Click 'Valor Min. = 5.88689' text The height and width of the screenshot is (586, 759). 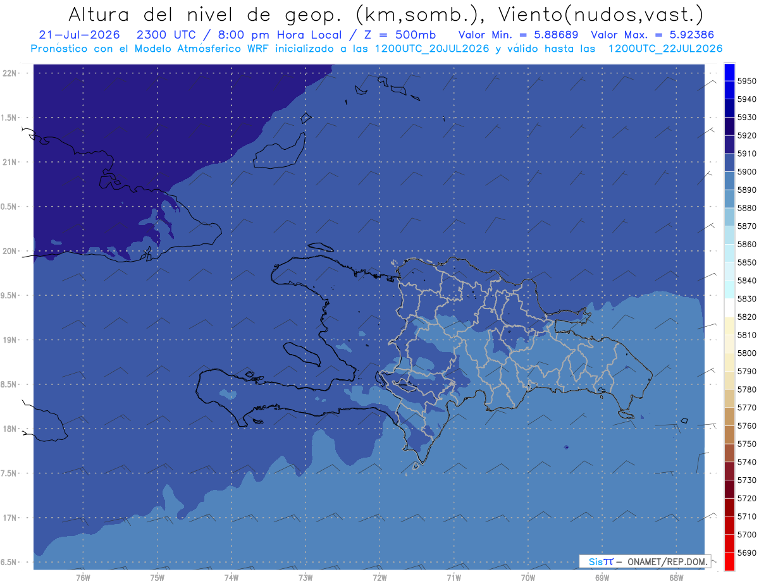pos(518,35)
